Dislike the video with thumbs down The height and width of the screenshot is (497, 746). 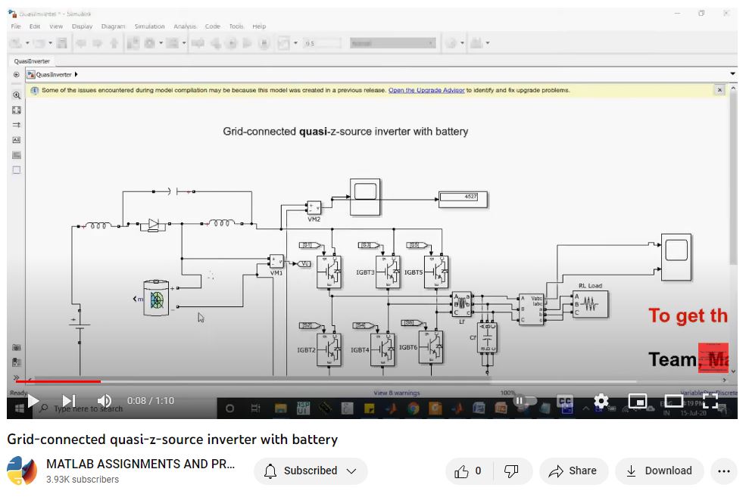coord(511,471)
